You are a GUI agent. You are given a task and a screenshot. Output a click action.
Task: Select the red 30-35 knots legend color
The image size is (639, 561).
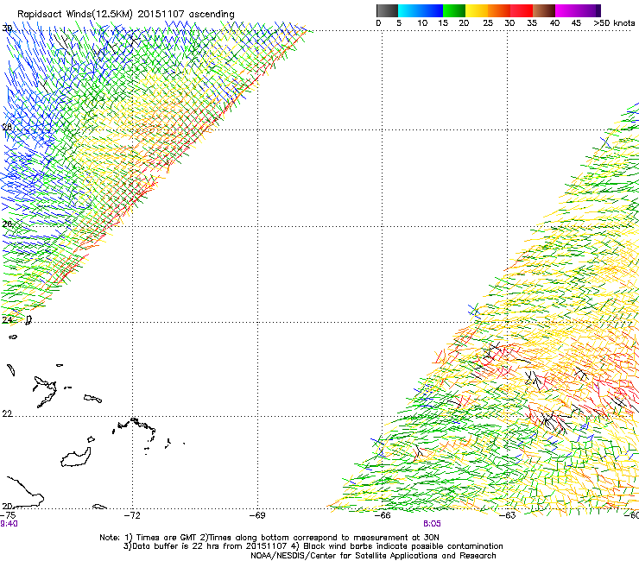pos(522,10)
